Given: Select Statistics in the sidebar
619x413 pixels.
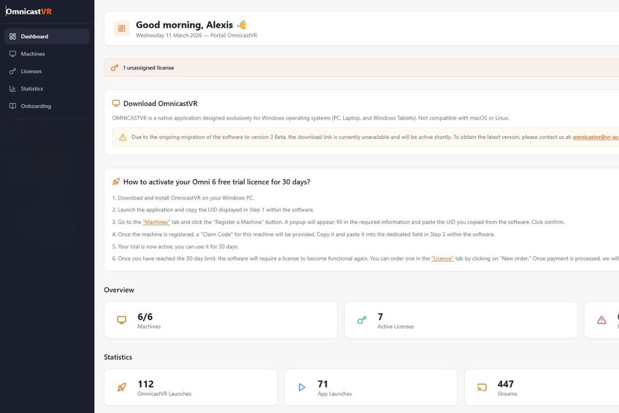Looking at the screenshot, I should (31, 89).
